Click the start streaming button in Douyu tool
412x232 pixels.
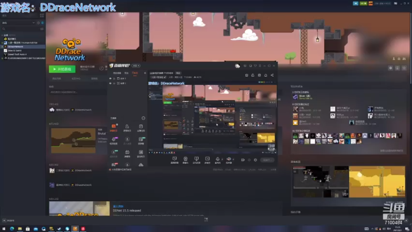click(x=267, y=160)
